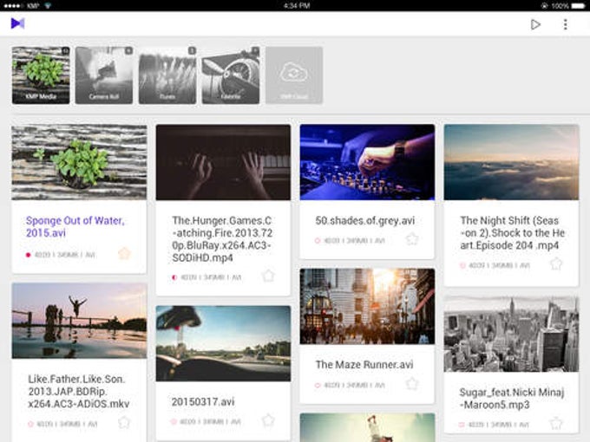Viewport: 590px width, 442px height.
Task: Click the battery indicator in status bar
Action: pos(579,6)
